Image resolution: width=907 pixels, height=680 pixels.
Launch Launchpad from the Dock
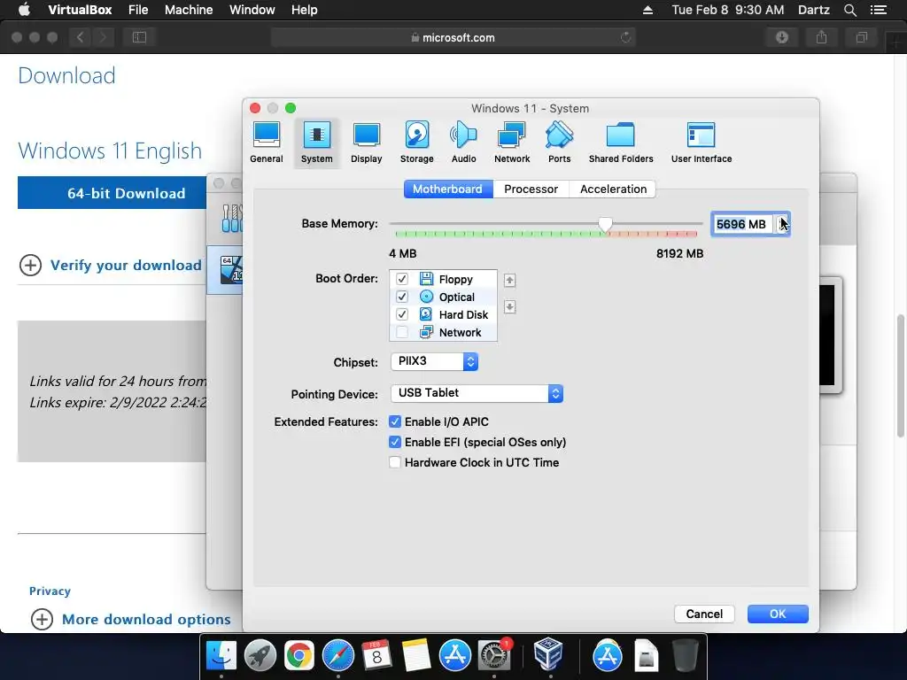tap(260, 655)
